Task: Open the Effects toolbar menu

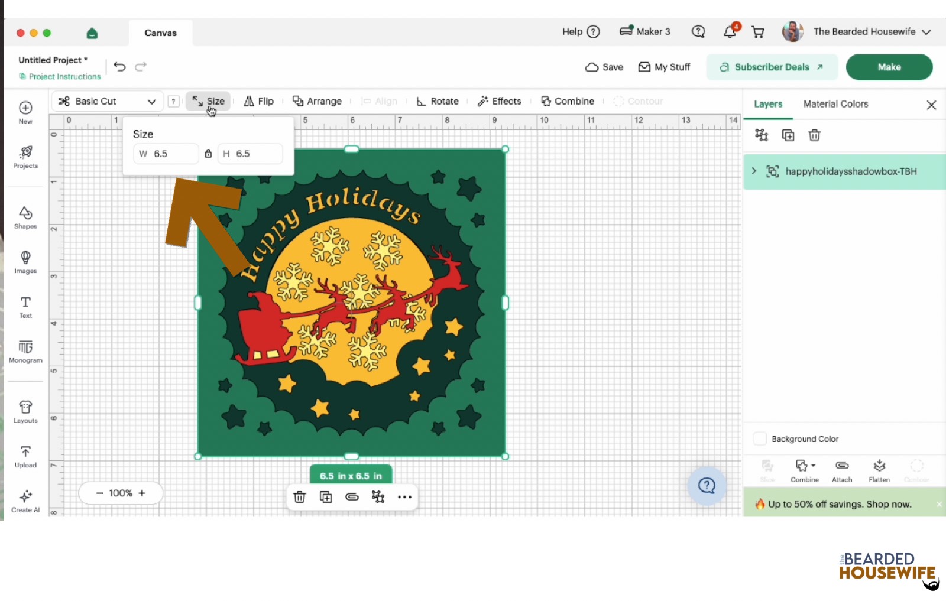Action: click(x=500, y=101)
